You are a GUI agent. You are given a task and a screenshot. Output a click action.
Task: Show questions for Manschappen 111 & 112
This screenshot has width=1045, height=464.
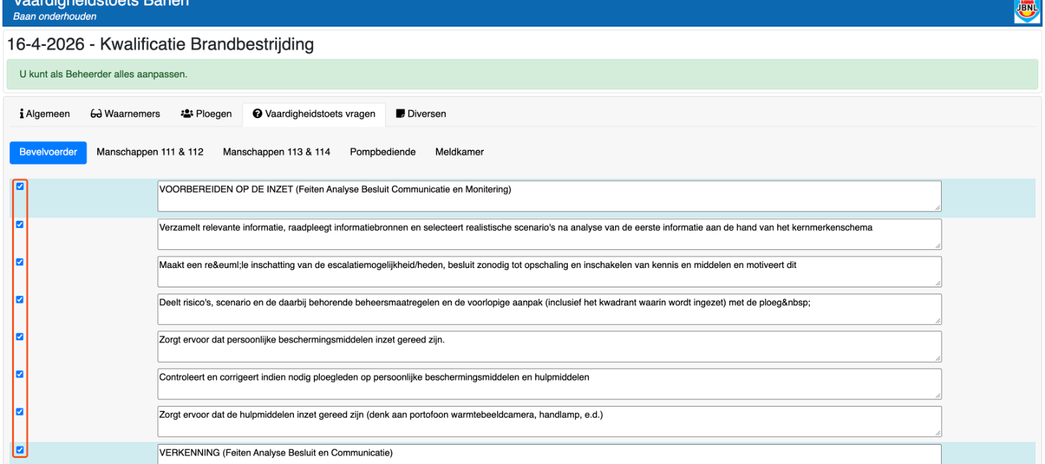(x=150, y=152)
